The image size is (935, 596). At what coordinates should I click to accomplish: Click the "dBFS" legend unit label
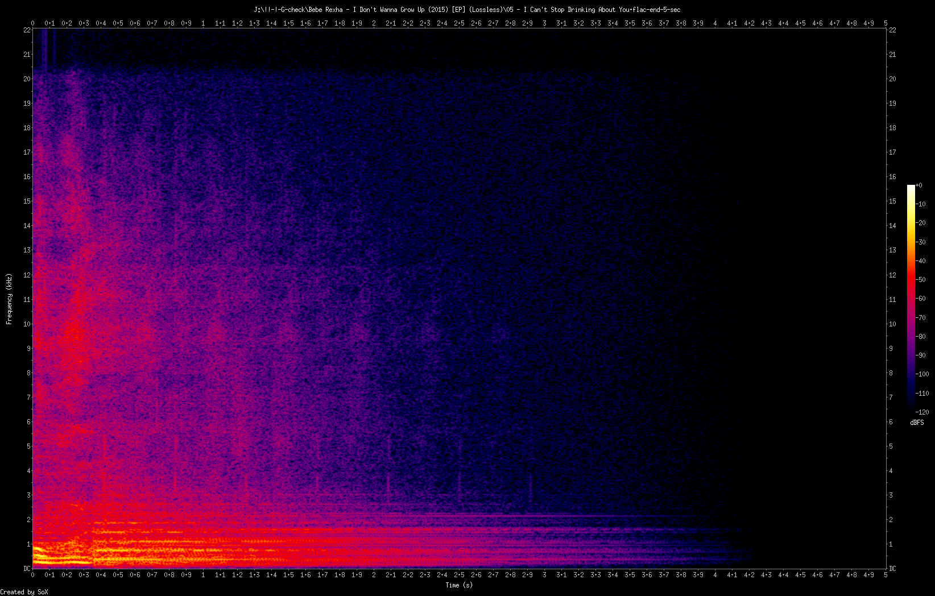click(x=917, y=423)
